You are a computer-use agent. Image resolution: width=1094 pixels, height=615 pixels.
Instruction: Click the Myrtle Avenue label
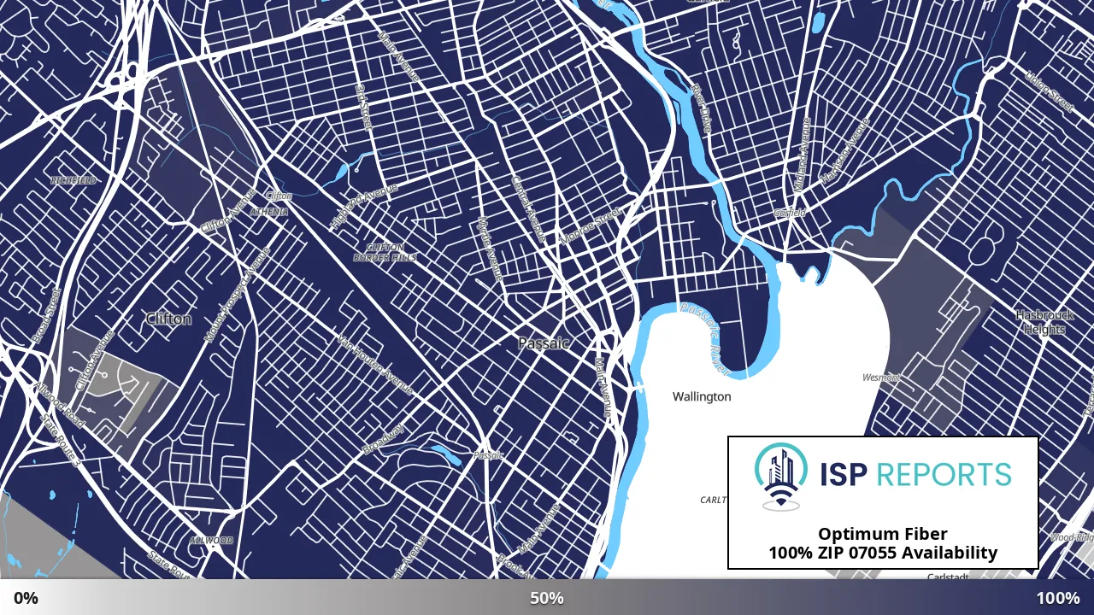(490, 248)
